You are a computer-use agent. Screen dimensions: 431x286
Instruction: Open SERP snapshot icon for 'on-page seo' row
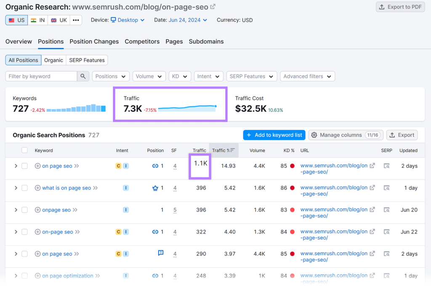click(x=386, y=232)
